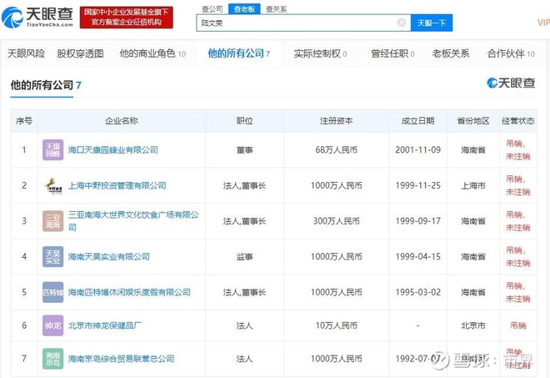Click the 匹特博 company logo icon

pos(53,292)
